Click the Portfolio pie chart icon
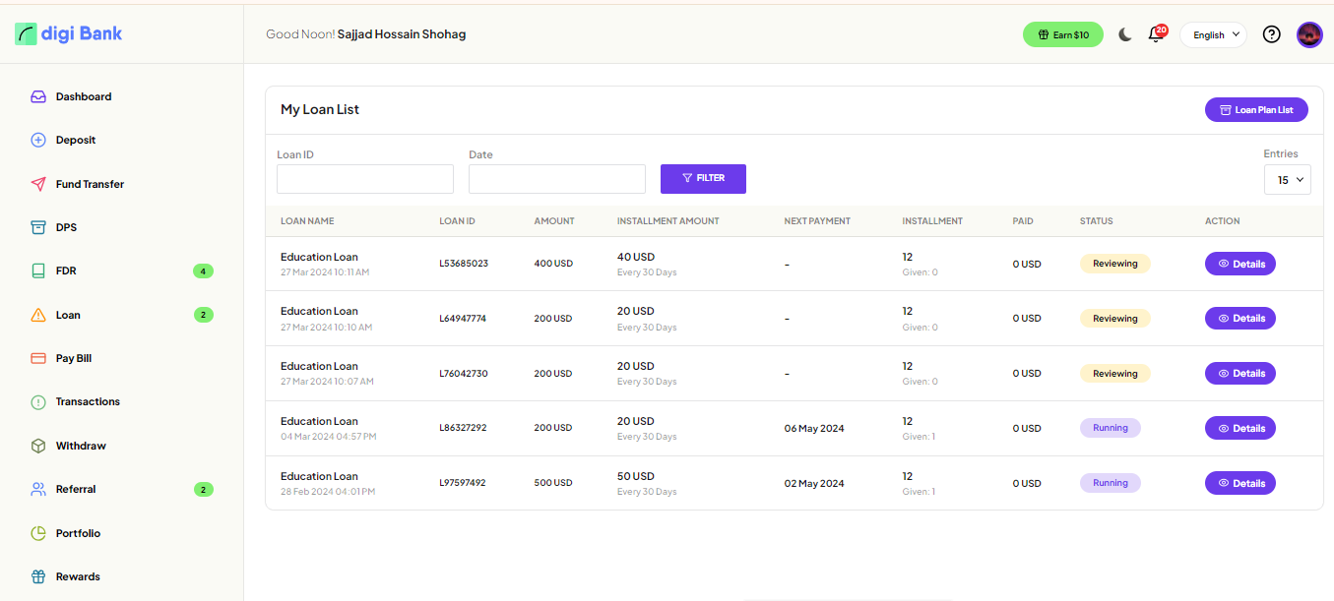 38,533
